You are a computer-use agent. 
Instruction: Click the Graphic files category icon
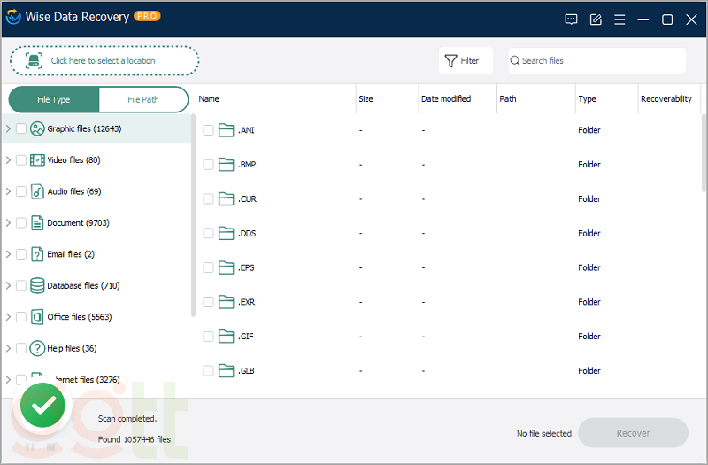click(x=37, y=128)
